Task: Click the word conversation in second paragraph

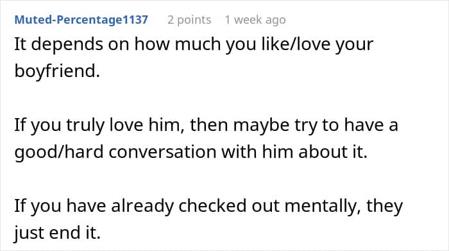Action: pos(162,151)
